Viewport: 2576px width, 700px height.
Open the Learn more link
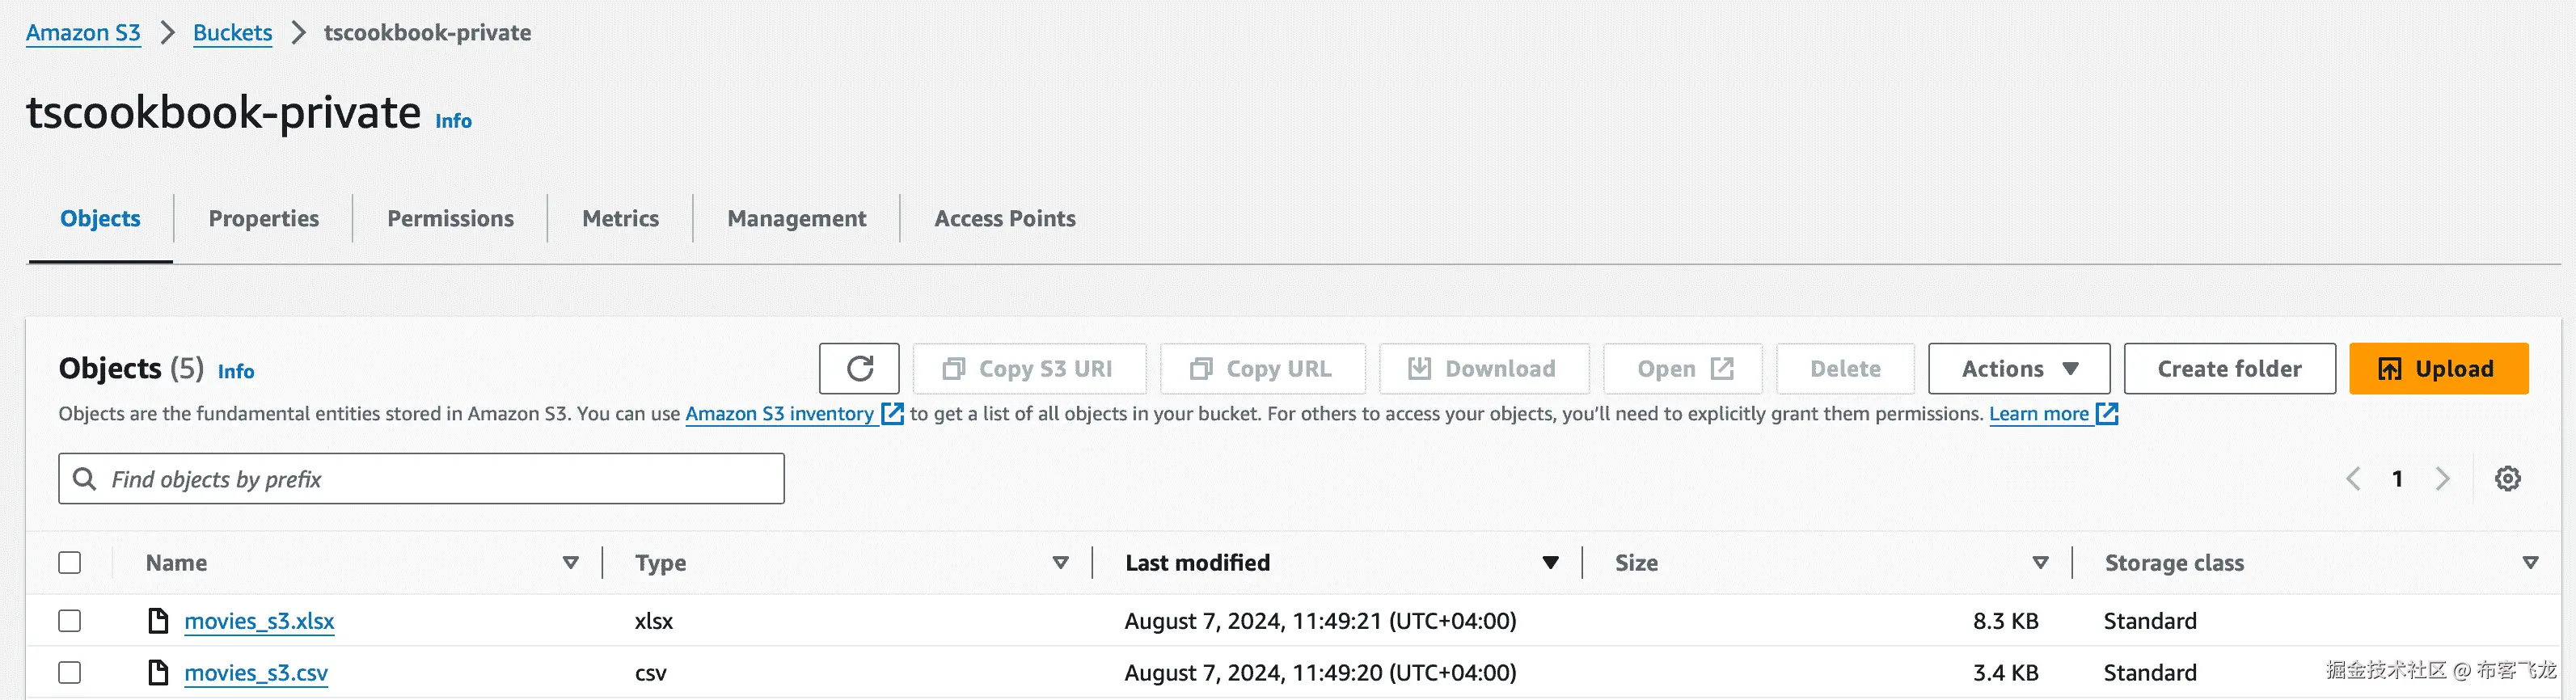(2039, 414)
